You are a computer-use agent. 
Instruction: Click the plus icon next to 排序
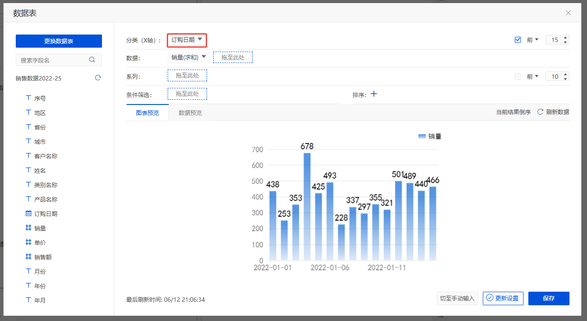point(374,94)
